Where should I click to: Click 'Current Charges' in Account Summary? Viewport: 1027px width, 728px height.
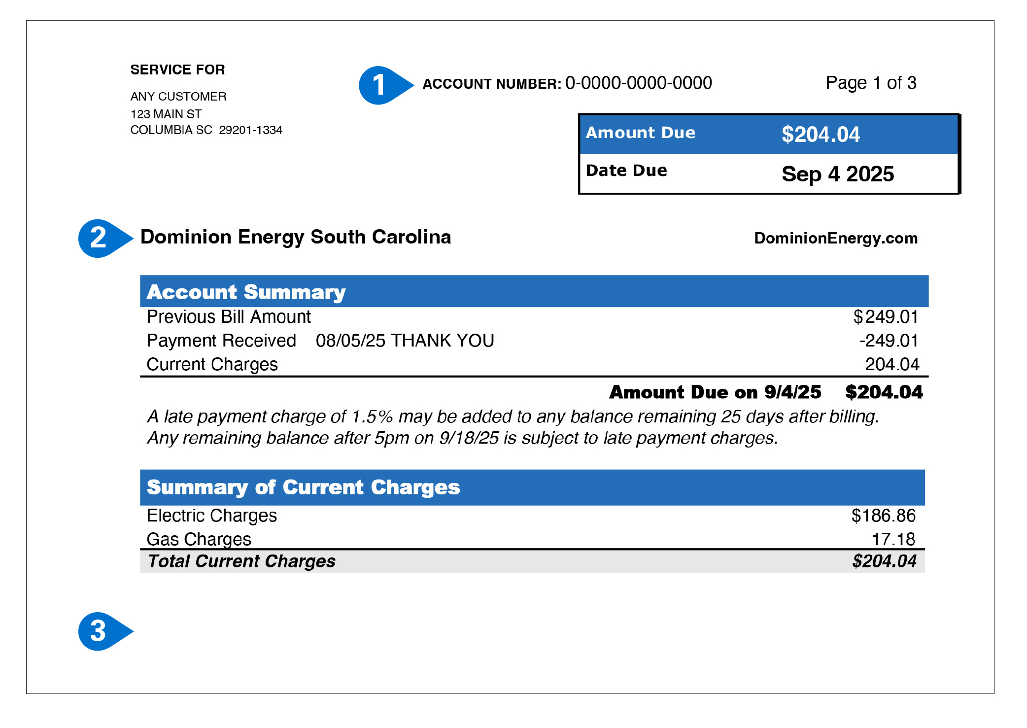tap(212, 365)
